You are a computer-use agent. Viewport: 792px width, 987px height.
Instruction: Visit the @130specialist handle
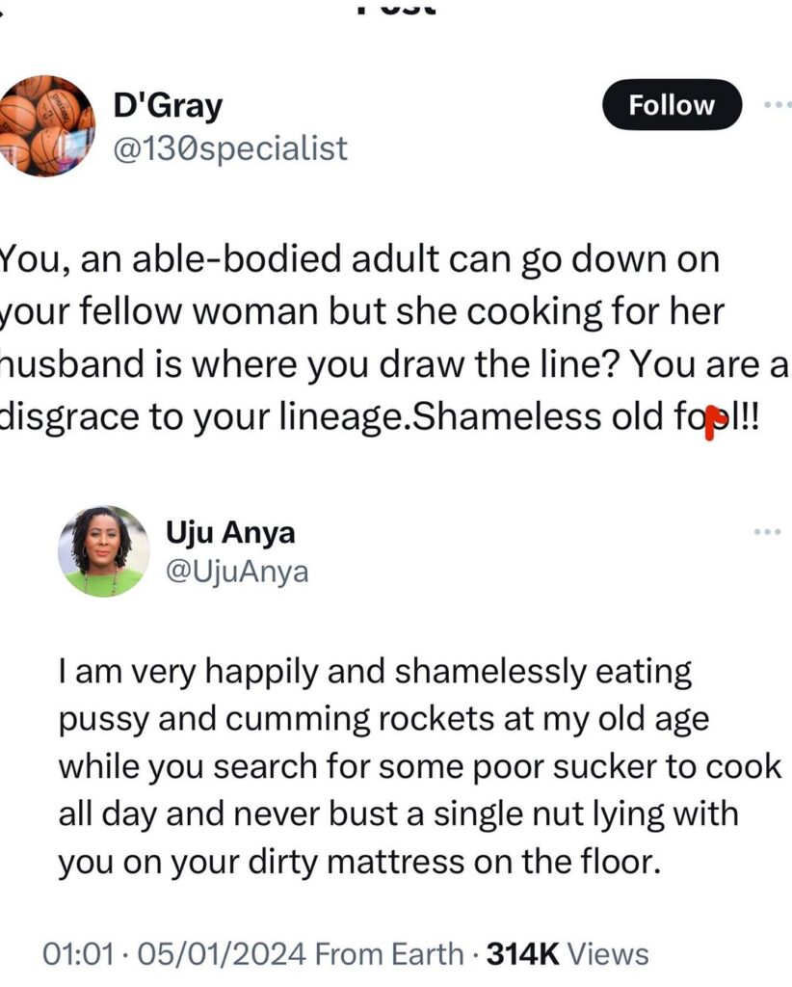pyautogui.click(x=230, y=148)
